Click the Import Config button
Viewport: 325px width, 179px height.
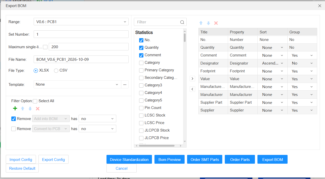21,159
